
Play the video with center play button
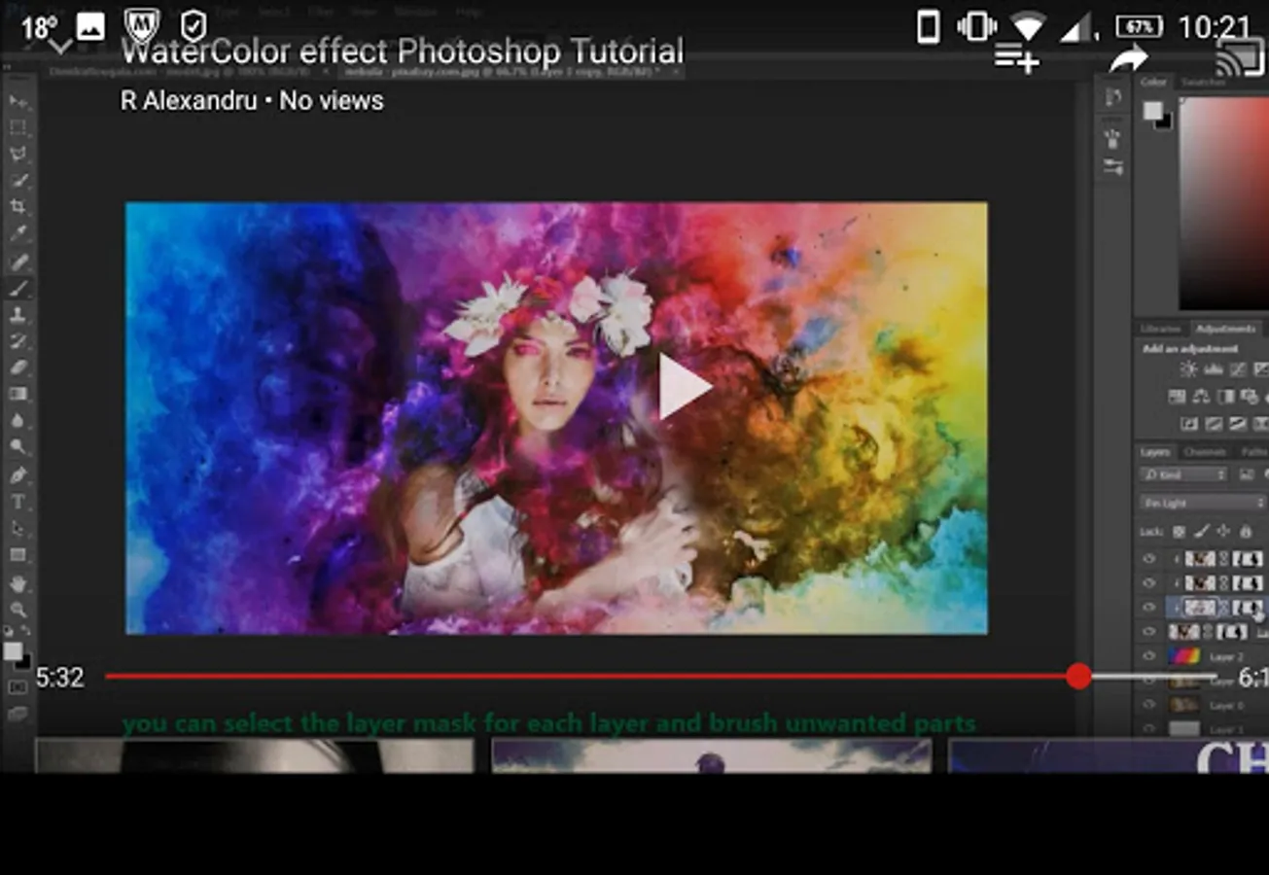[684, 386]
